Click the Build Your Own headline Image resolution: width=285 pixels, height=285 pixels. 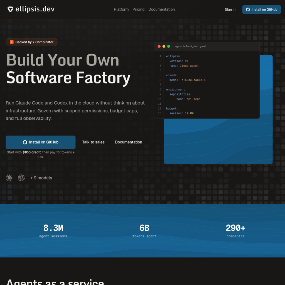(x=63, y=60)
